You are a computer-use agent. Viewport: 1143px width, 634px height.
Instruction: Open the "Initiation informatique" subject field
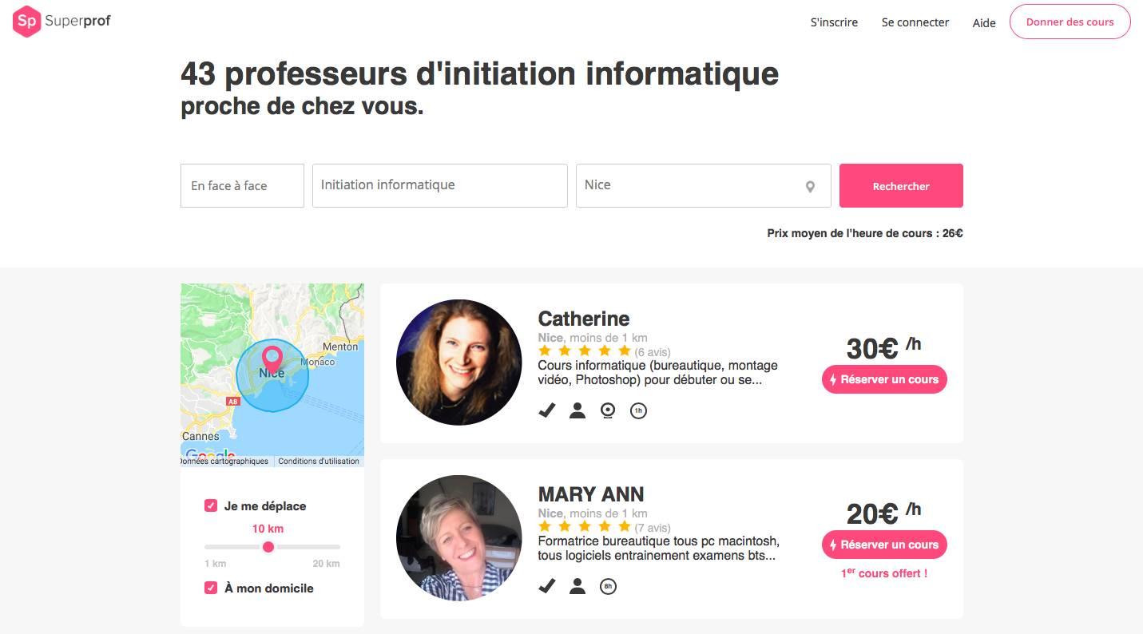(439, 185)
